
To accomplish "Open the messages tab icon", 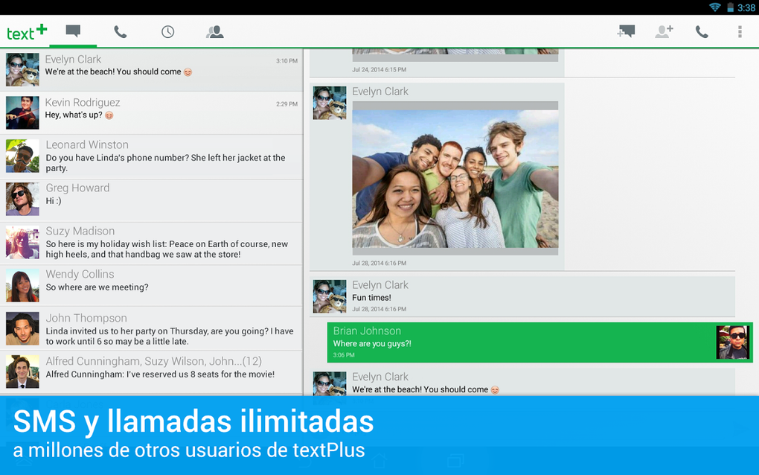I will [73, 31].
